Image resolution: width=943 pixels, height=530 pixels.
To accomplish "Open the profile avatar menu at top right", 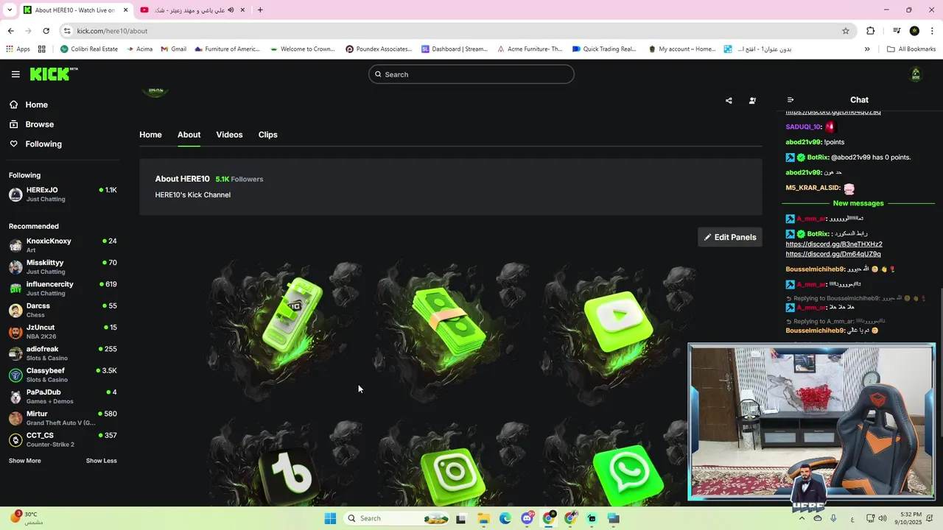I will click(x=916, y=74).
